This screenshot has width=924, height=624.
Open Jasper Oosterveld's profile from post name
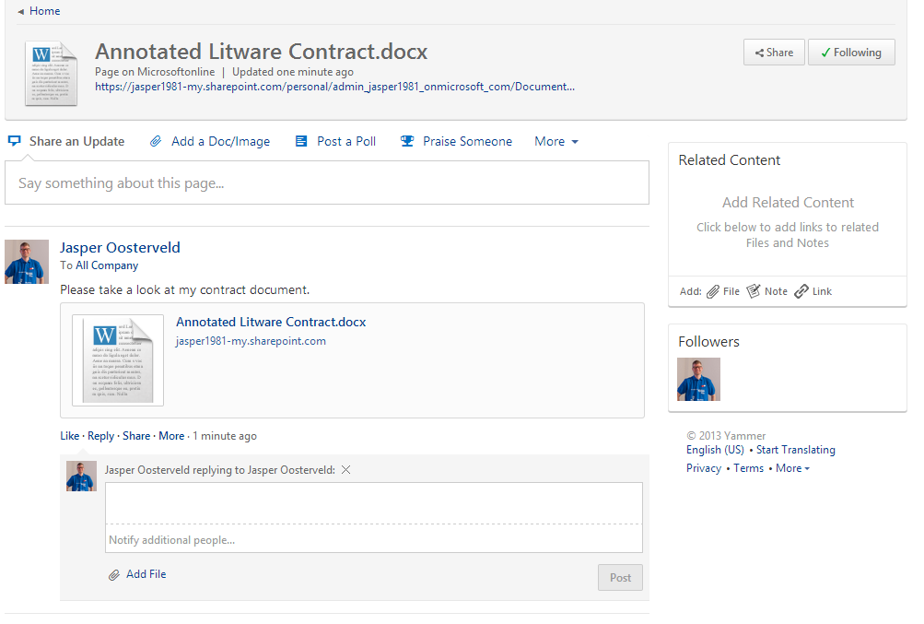(x=120, y=248)
